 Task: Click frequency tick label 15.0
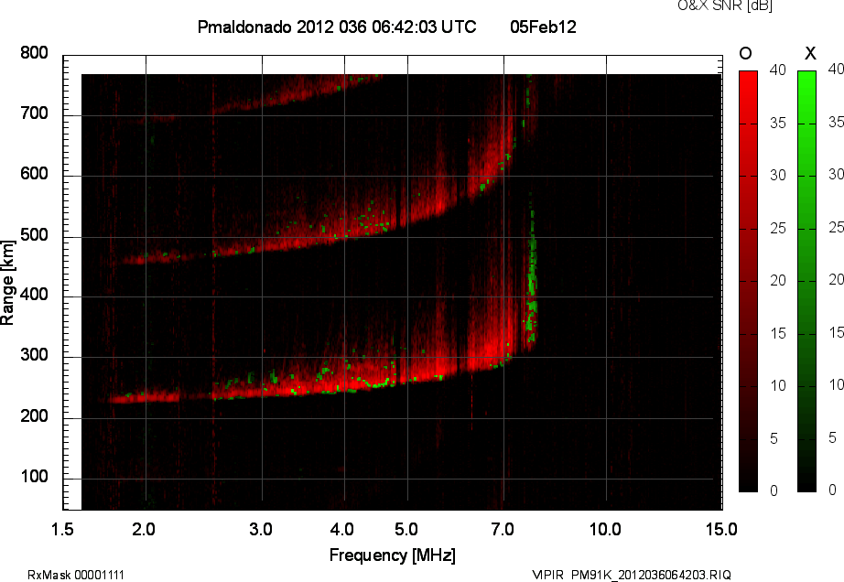tap(721, 529)
